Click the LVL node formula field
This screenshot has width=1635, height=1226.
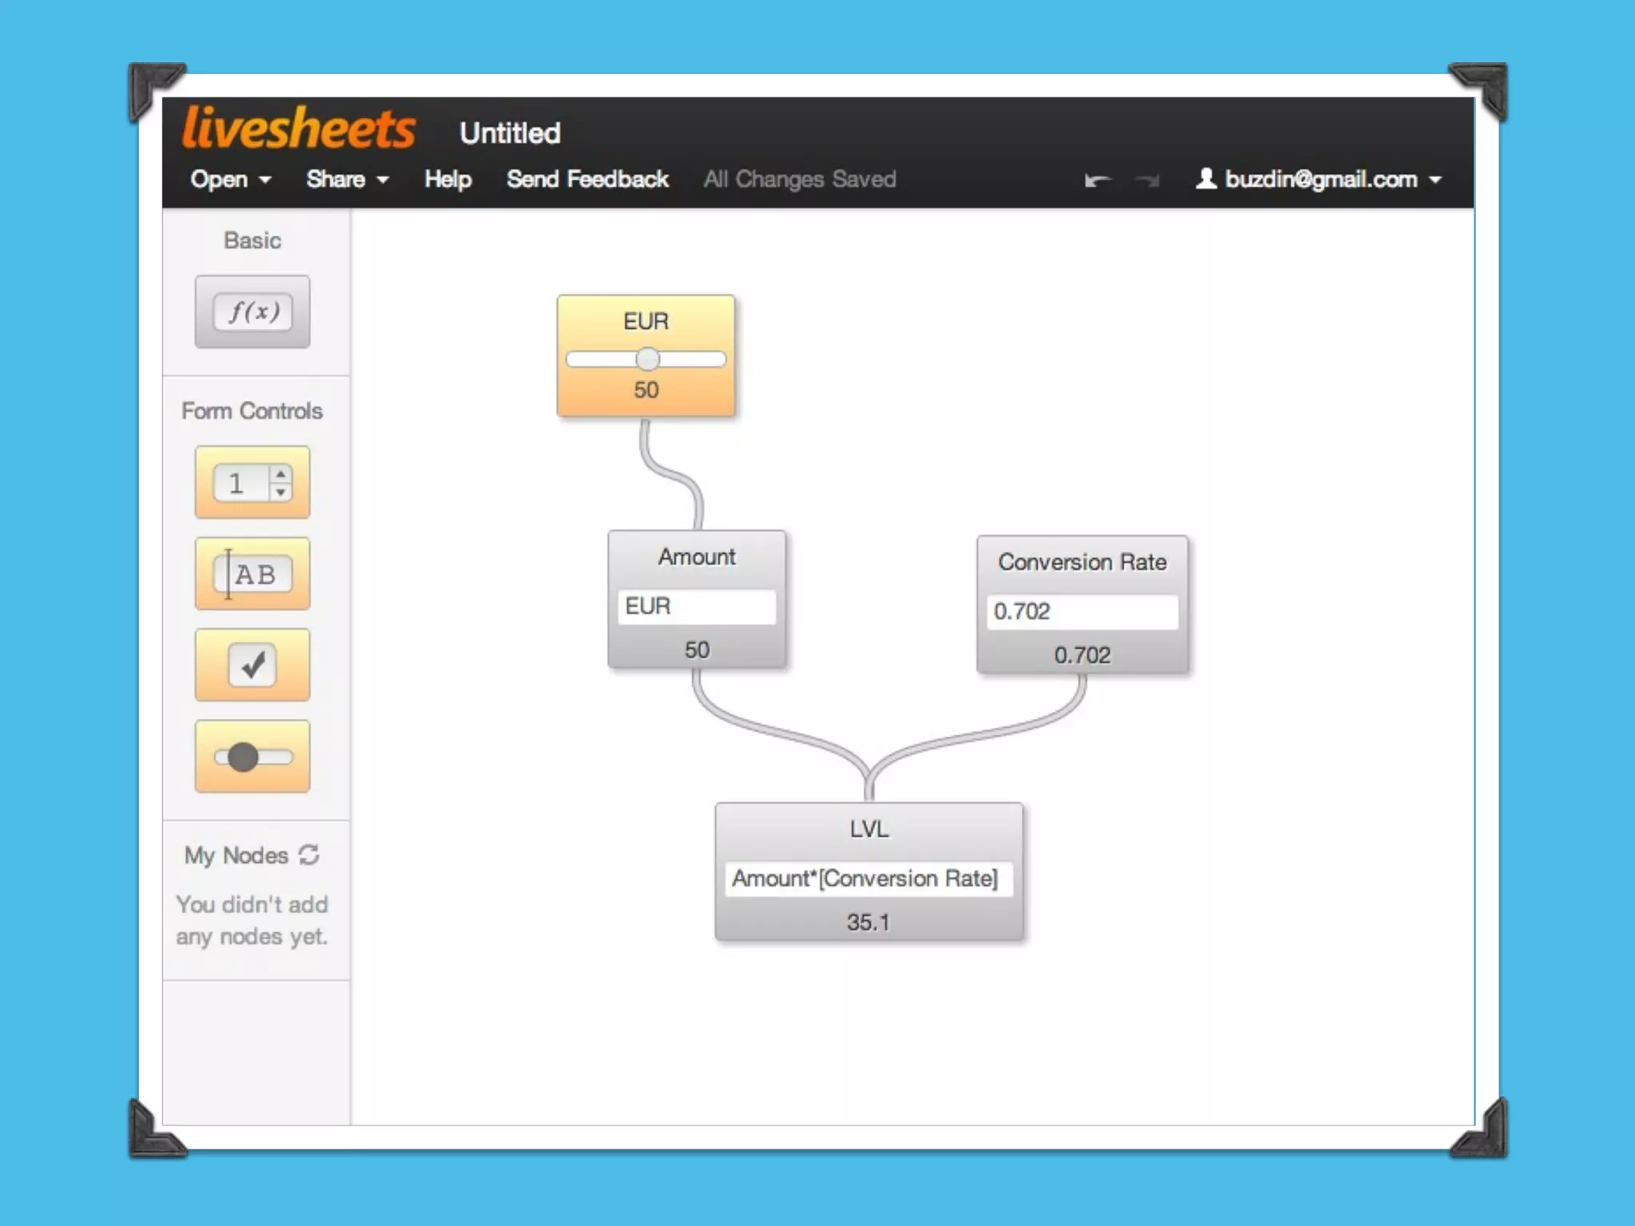[x=869, y=878]
